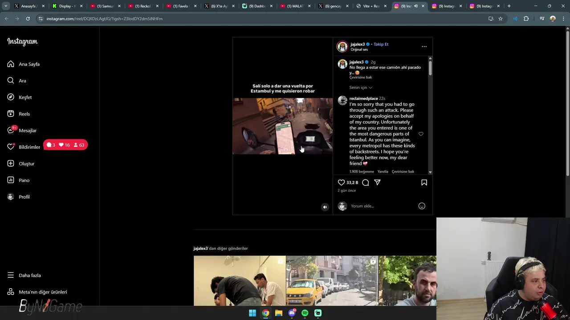
Task: Switch to the (1) Favela YouTube tab
Action: pos(182,6)
